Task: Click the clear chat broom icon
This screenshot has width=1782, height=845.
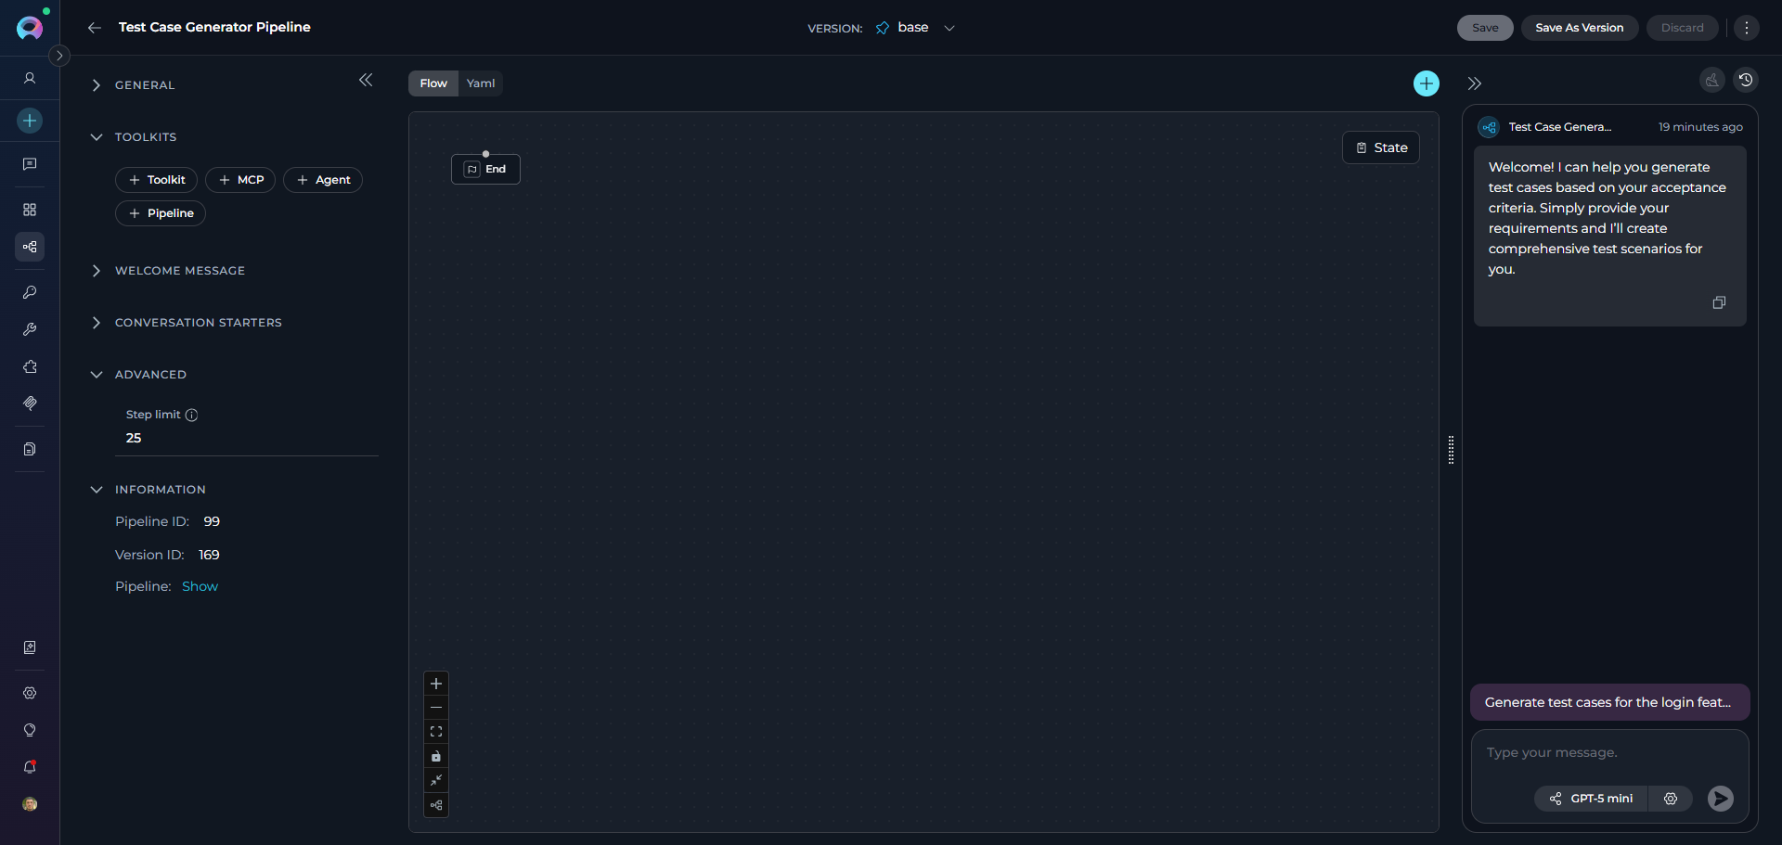Action: pyautogui.click(x=1712, y=80)
